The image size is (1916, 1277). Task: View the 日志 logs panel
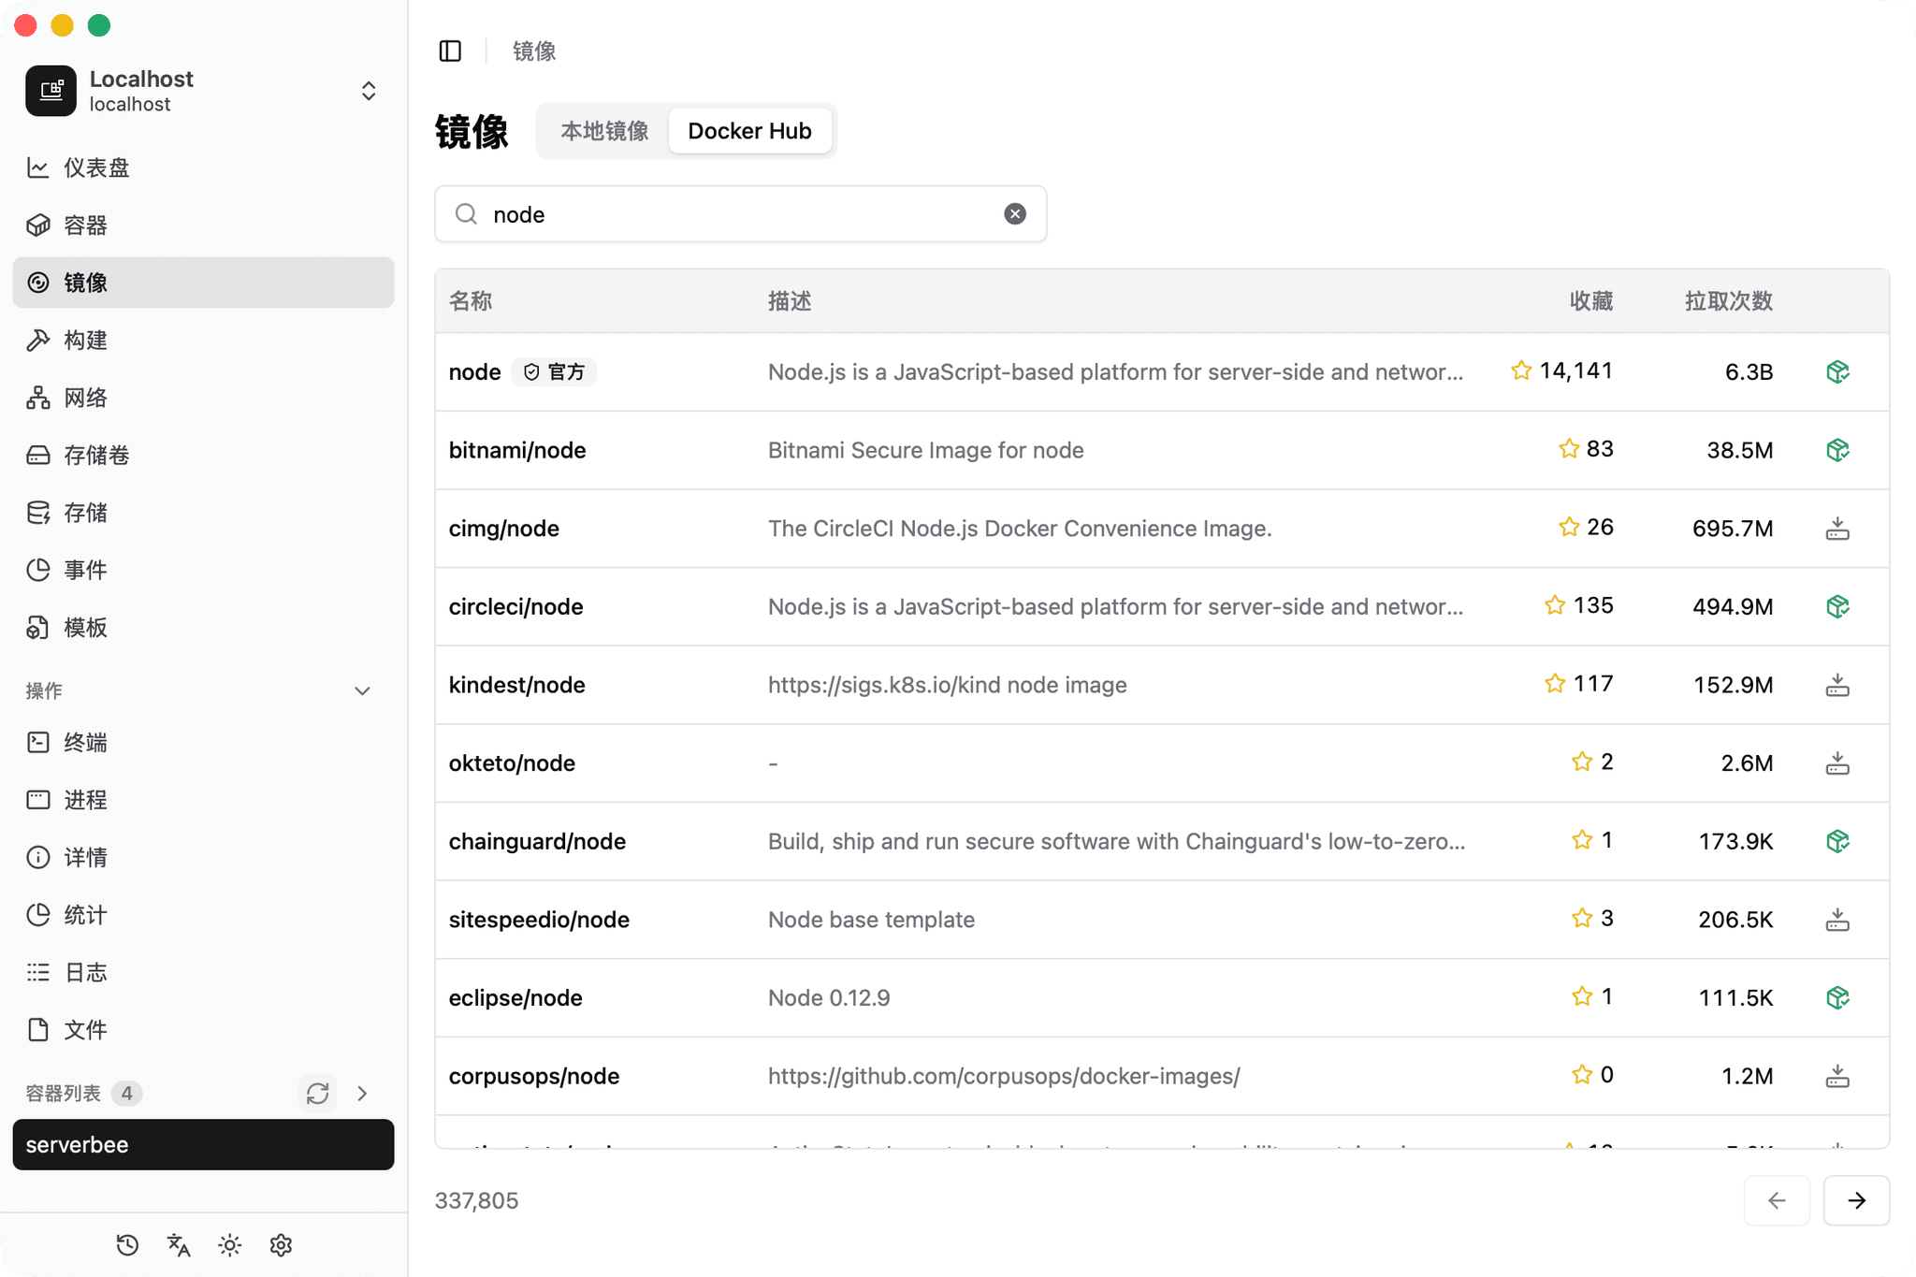(84, 972)
